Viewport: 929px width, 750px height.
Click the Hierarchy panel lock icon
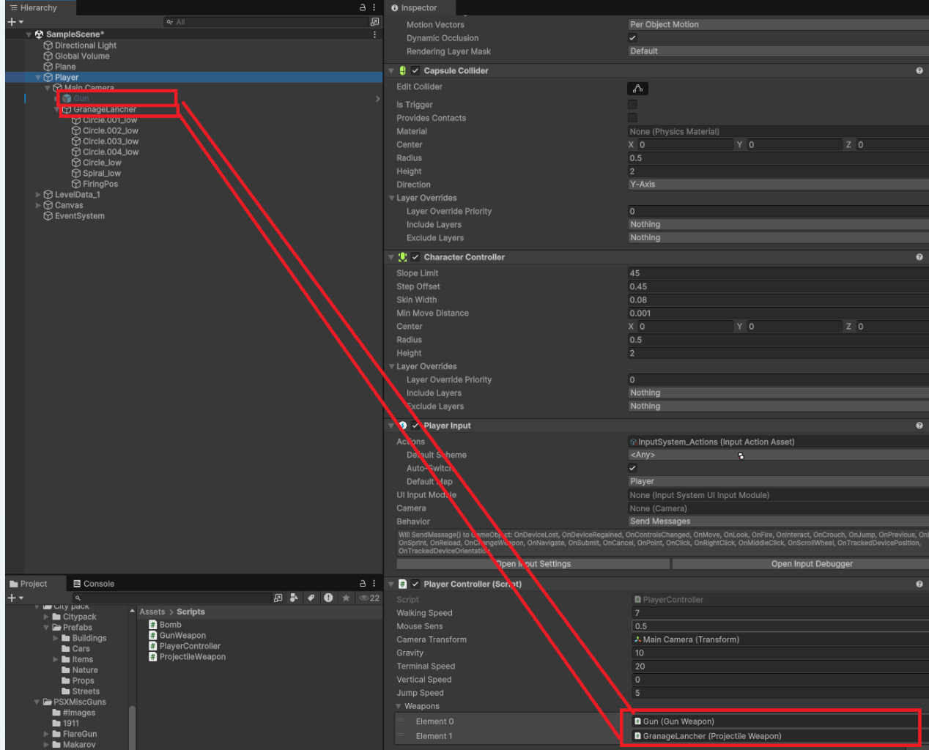point(362,7)
